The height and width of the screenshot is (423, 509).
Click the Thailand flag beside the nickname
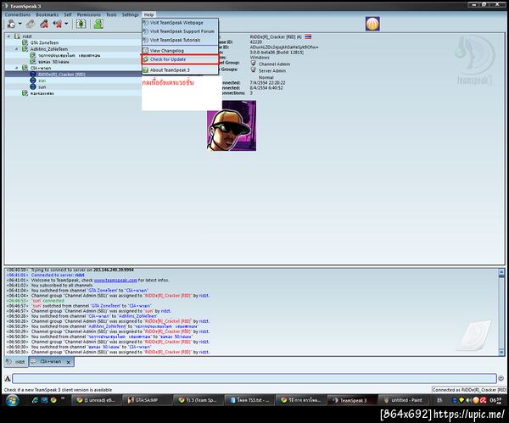308,36
